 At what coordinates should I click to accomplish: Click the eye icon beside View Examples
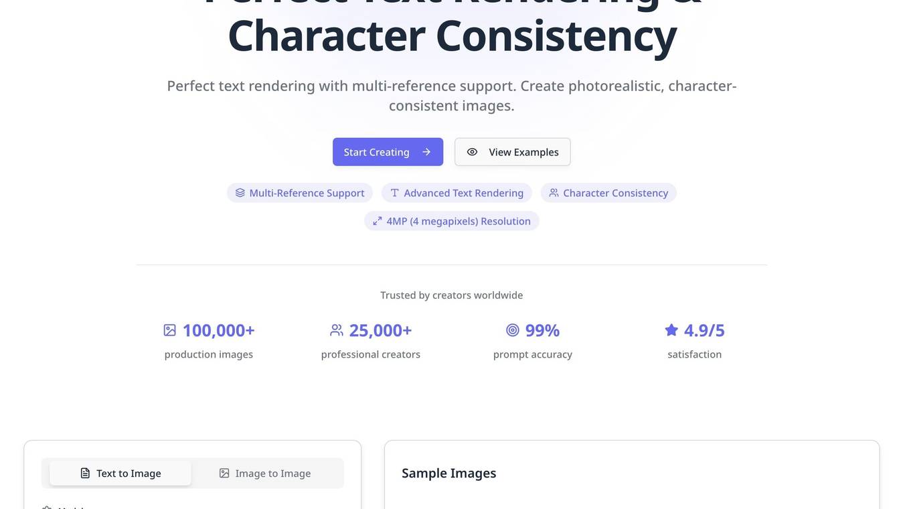[472, 152]
